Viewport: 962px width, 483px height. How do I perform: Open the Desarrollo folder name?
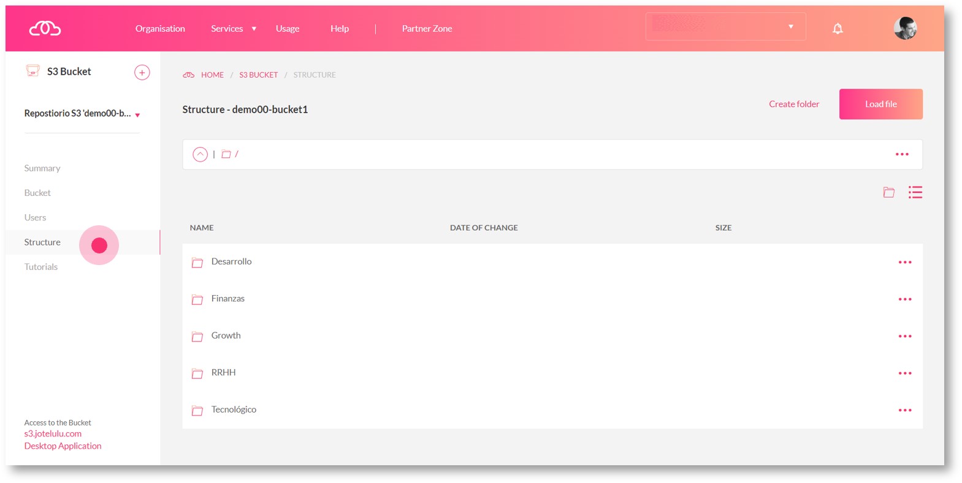point(231,261)
